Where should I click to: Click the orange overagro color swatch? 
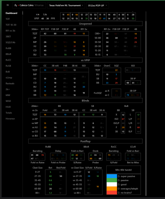tap(112, 189)
